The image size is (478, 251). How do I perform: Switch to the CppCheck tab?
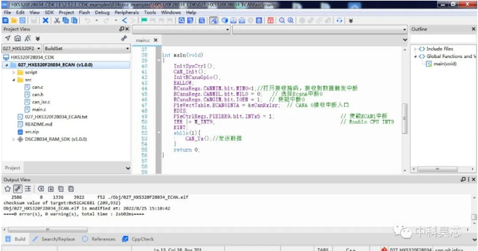tap(138, 239)
